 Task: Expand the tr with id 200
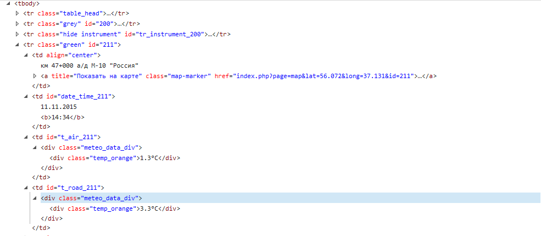[18, 24]
